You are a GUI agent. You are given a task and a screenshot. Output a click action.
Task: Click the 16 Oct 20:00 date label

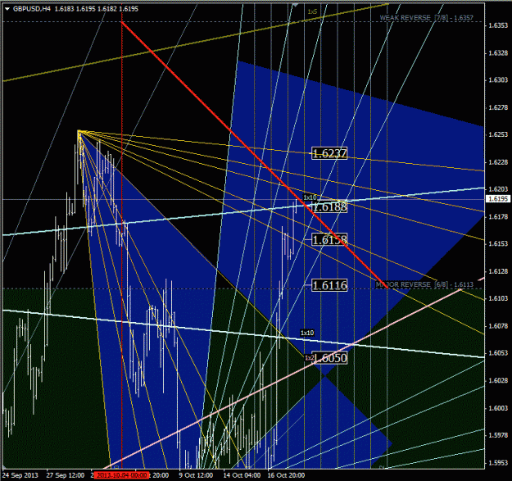pos(286,475)
